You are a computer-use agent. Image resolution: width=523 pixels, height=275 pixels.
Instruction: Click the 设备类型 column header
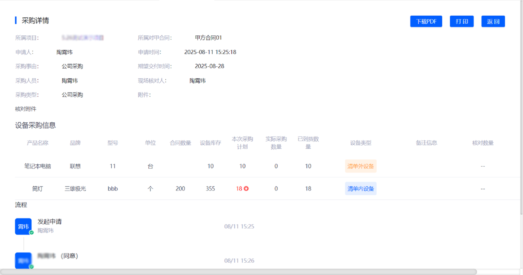(x=361, y=143)
